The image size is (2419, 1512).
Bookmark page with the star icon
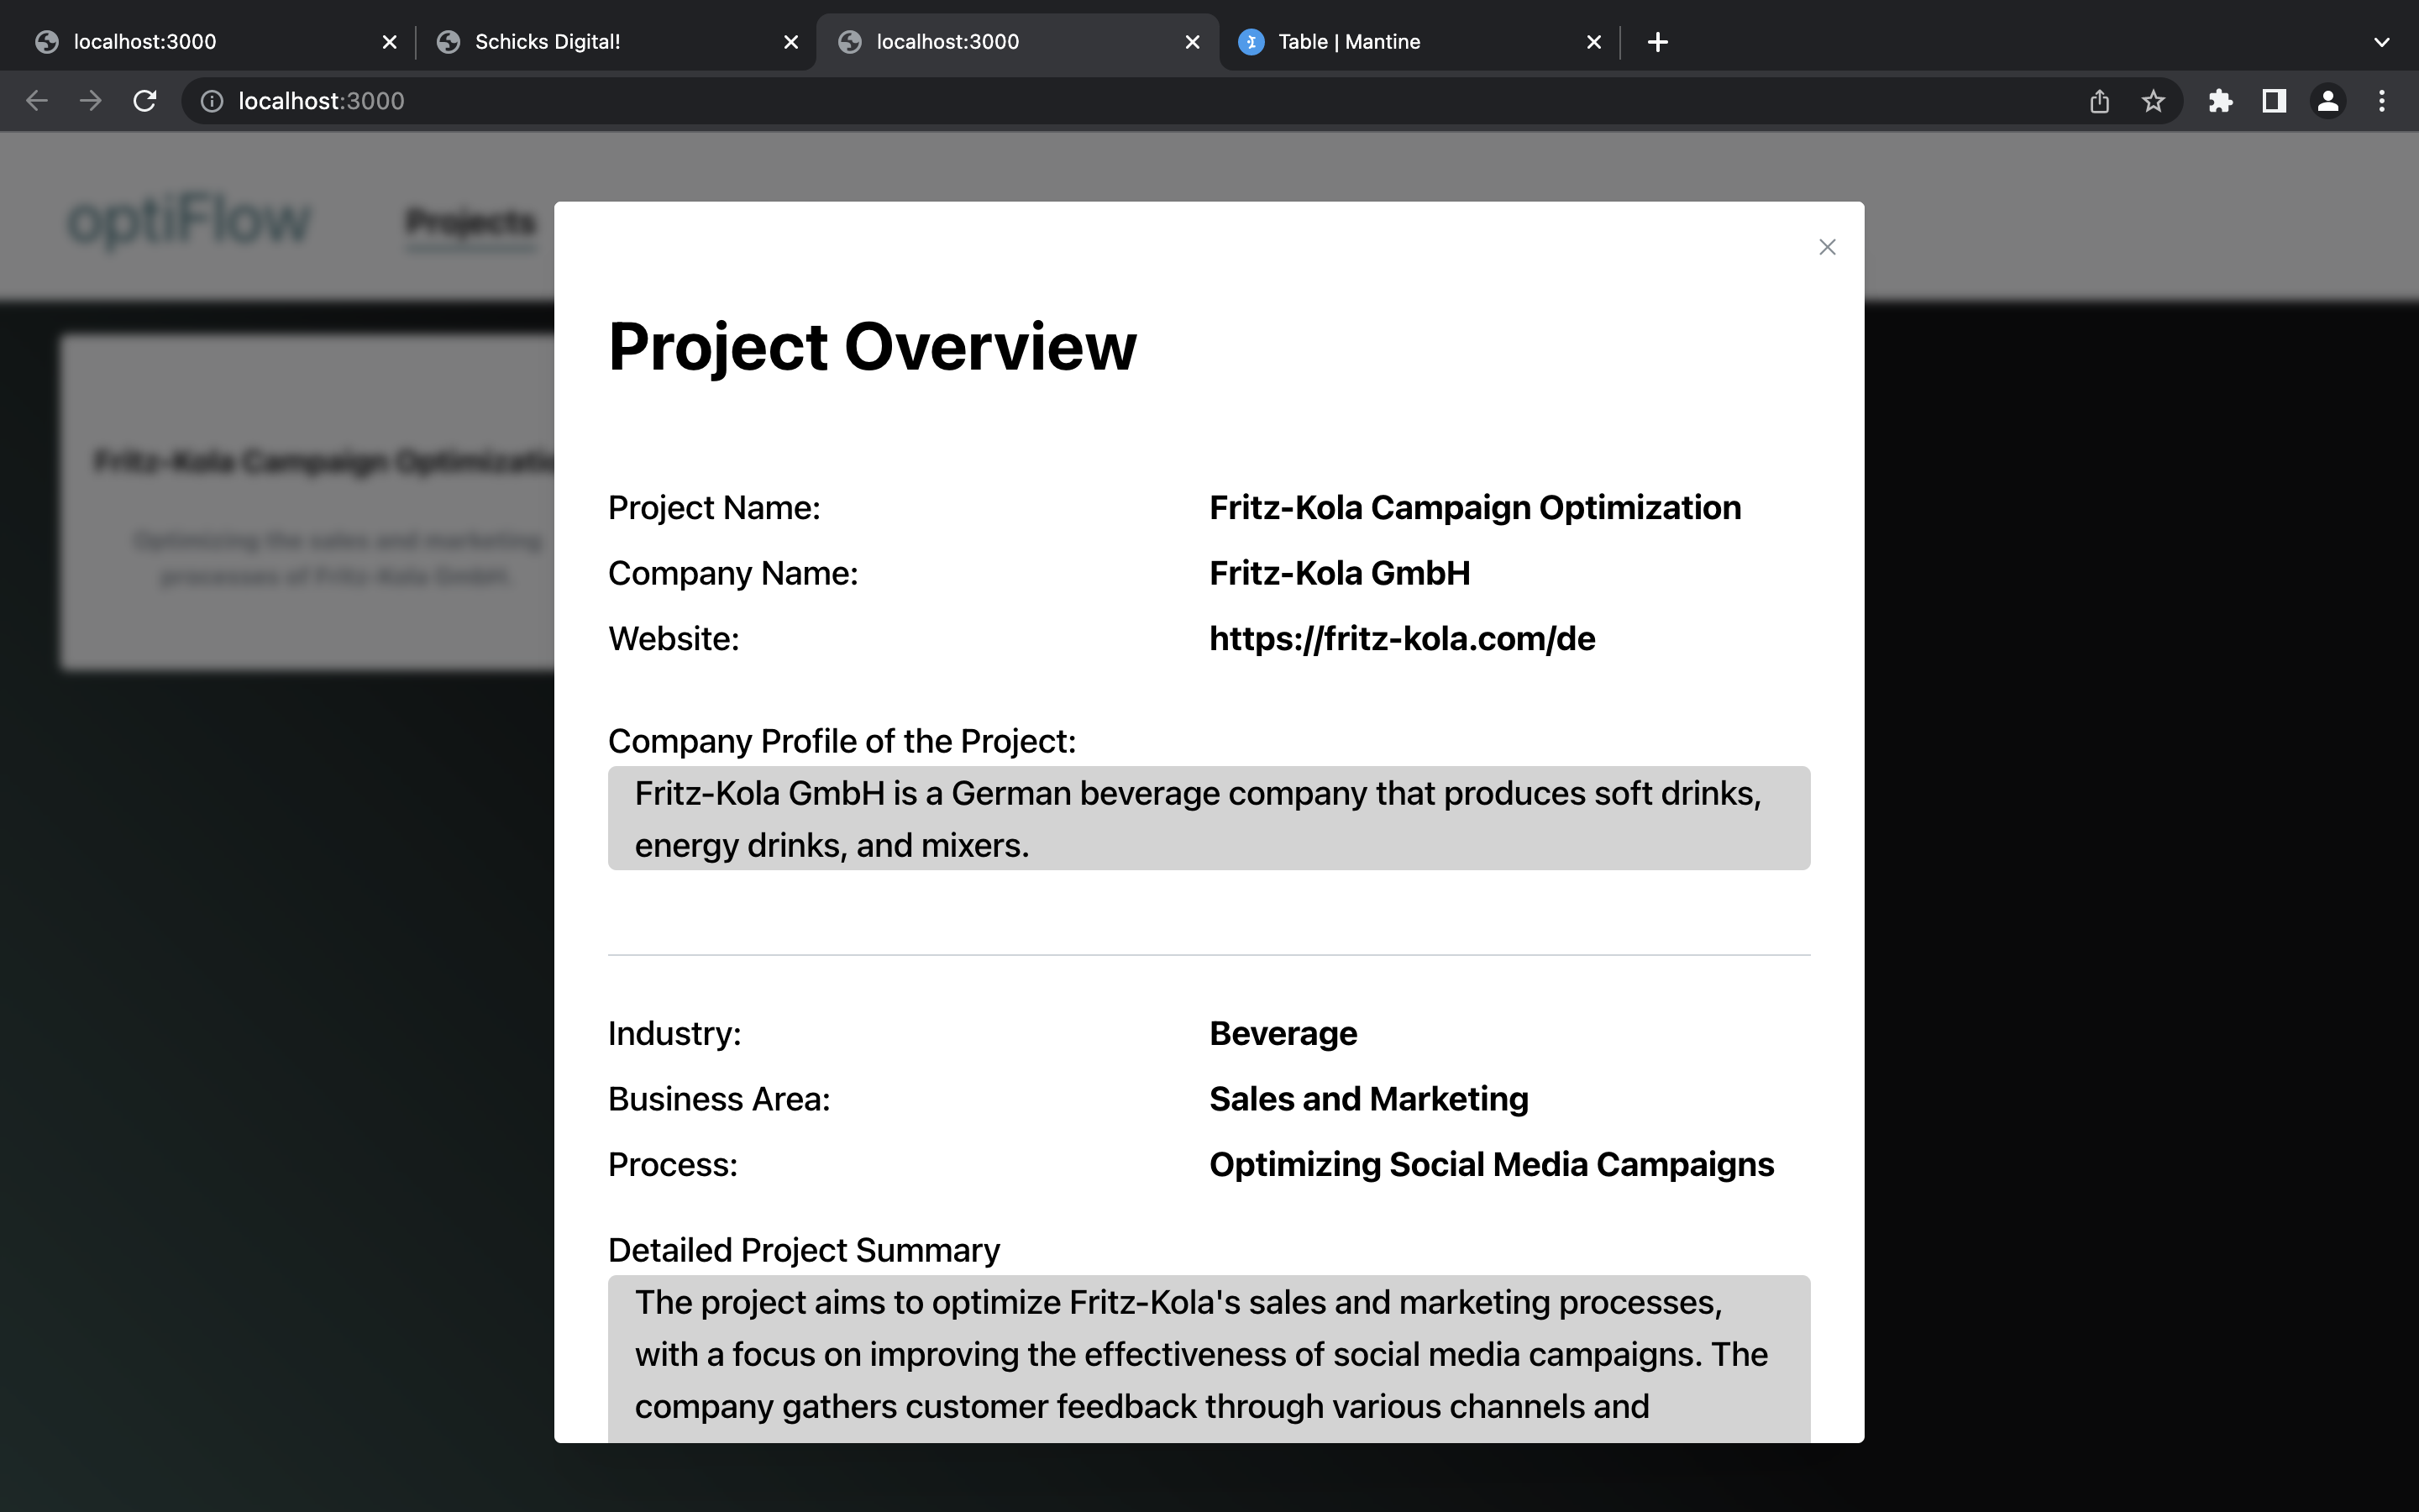pos(2153,101)
